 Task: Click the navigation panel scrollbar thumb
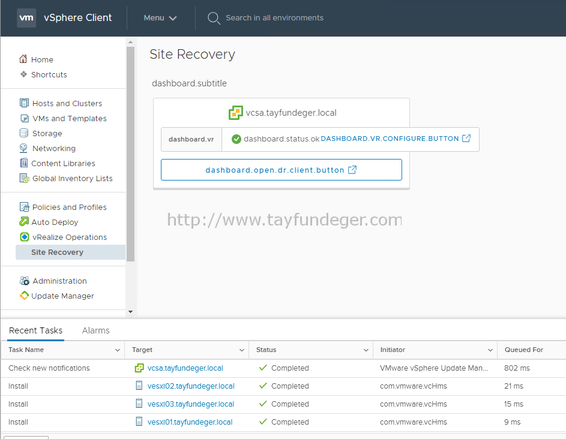[x=130, y=154]
